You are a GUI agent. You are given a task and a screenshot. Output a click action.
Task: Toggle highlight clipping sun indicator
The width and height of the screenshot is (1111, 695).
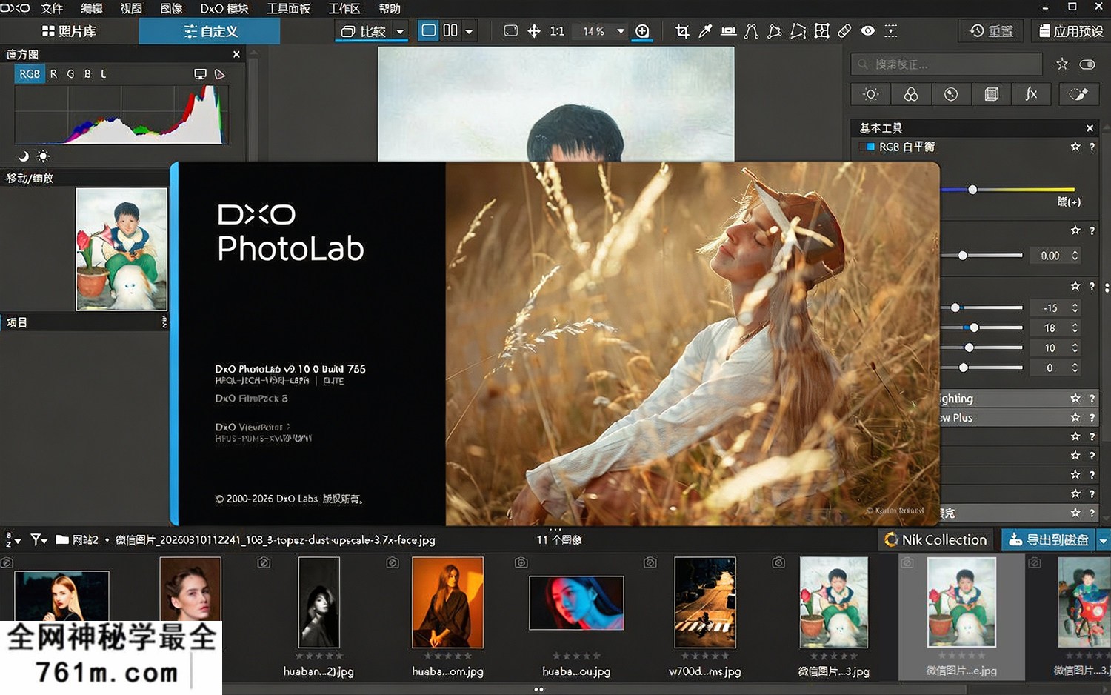(43, 156)
